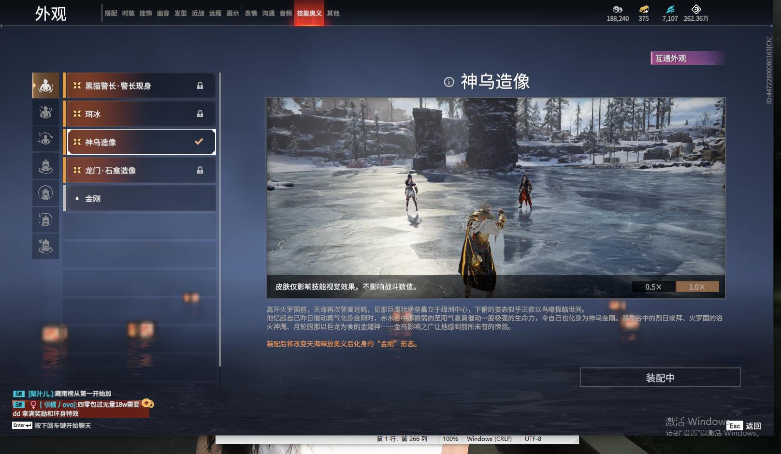Click the 按下回车键开始聊天 chat prompt
Screen dimensions: 781x454
pyautogui.click(x=63, y=425)
